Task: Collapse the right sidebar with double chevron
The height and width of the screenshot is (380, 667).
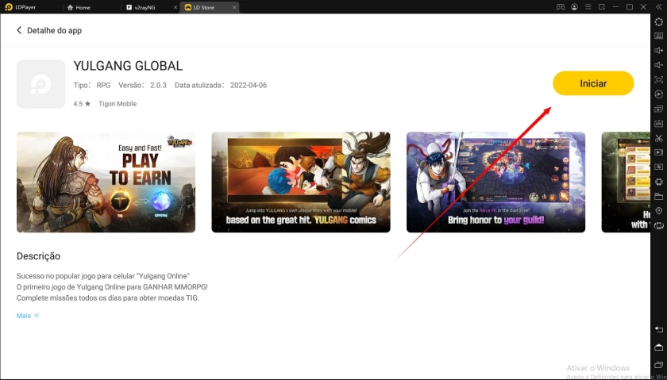Action: [x=658, y=7]
